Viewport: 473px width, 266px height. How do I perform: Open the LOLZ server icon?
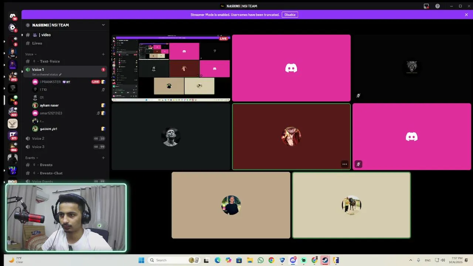click(x=13, y=170)
